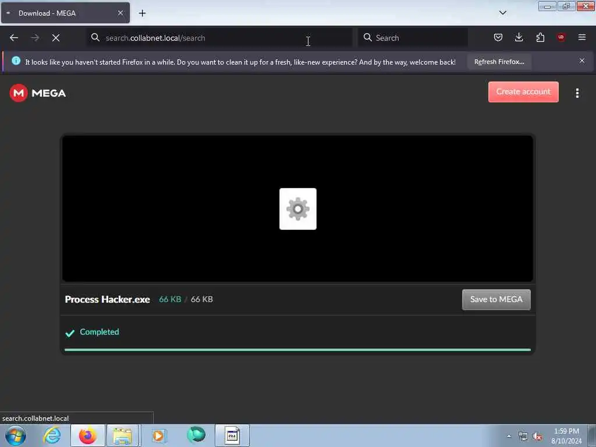Click the taskbar clock 1:59 PM
The height and width of the screenshot is (447, 596).
566,431
